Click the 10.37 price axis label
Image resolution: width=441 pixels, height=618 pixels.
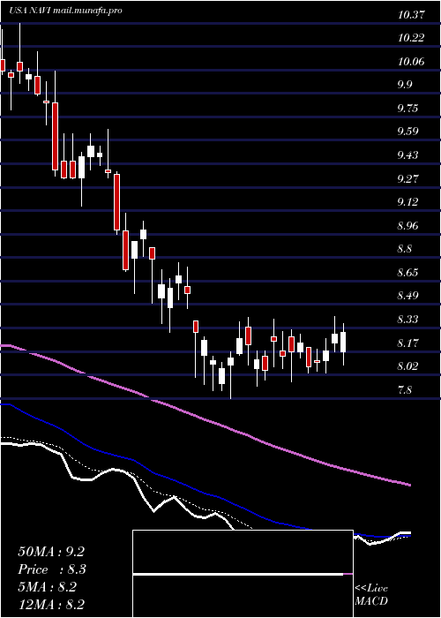pos(411,15)
